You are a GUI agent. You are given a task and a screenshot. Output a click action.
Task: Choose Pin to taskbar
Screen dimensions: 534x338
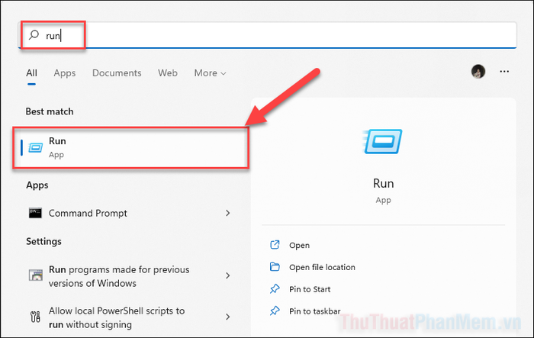tap(314, 311)
